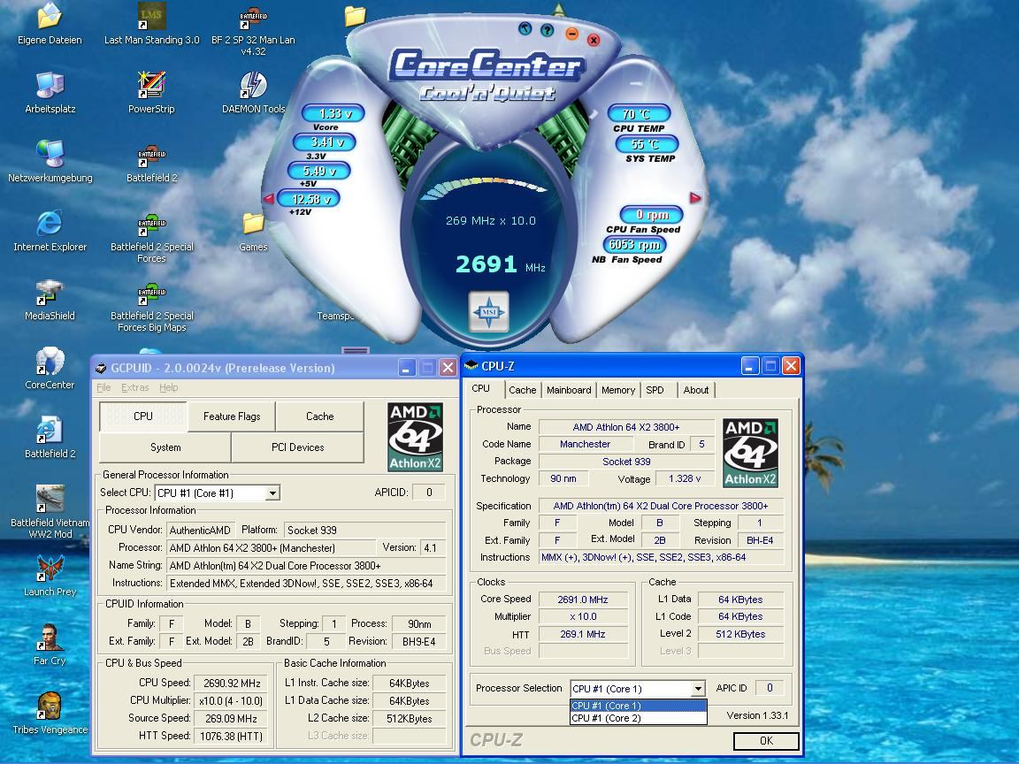Select the CPU tab in CPU-Z

point(481,388)
